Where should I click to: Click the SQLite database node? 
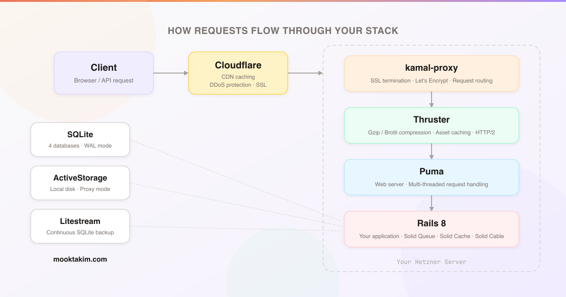pyautogui.click(x=80, y=139)
